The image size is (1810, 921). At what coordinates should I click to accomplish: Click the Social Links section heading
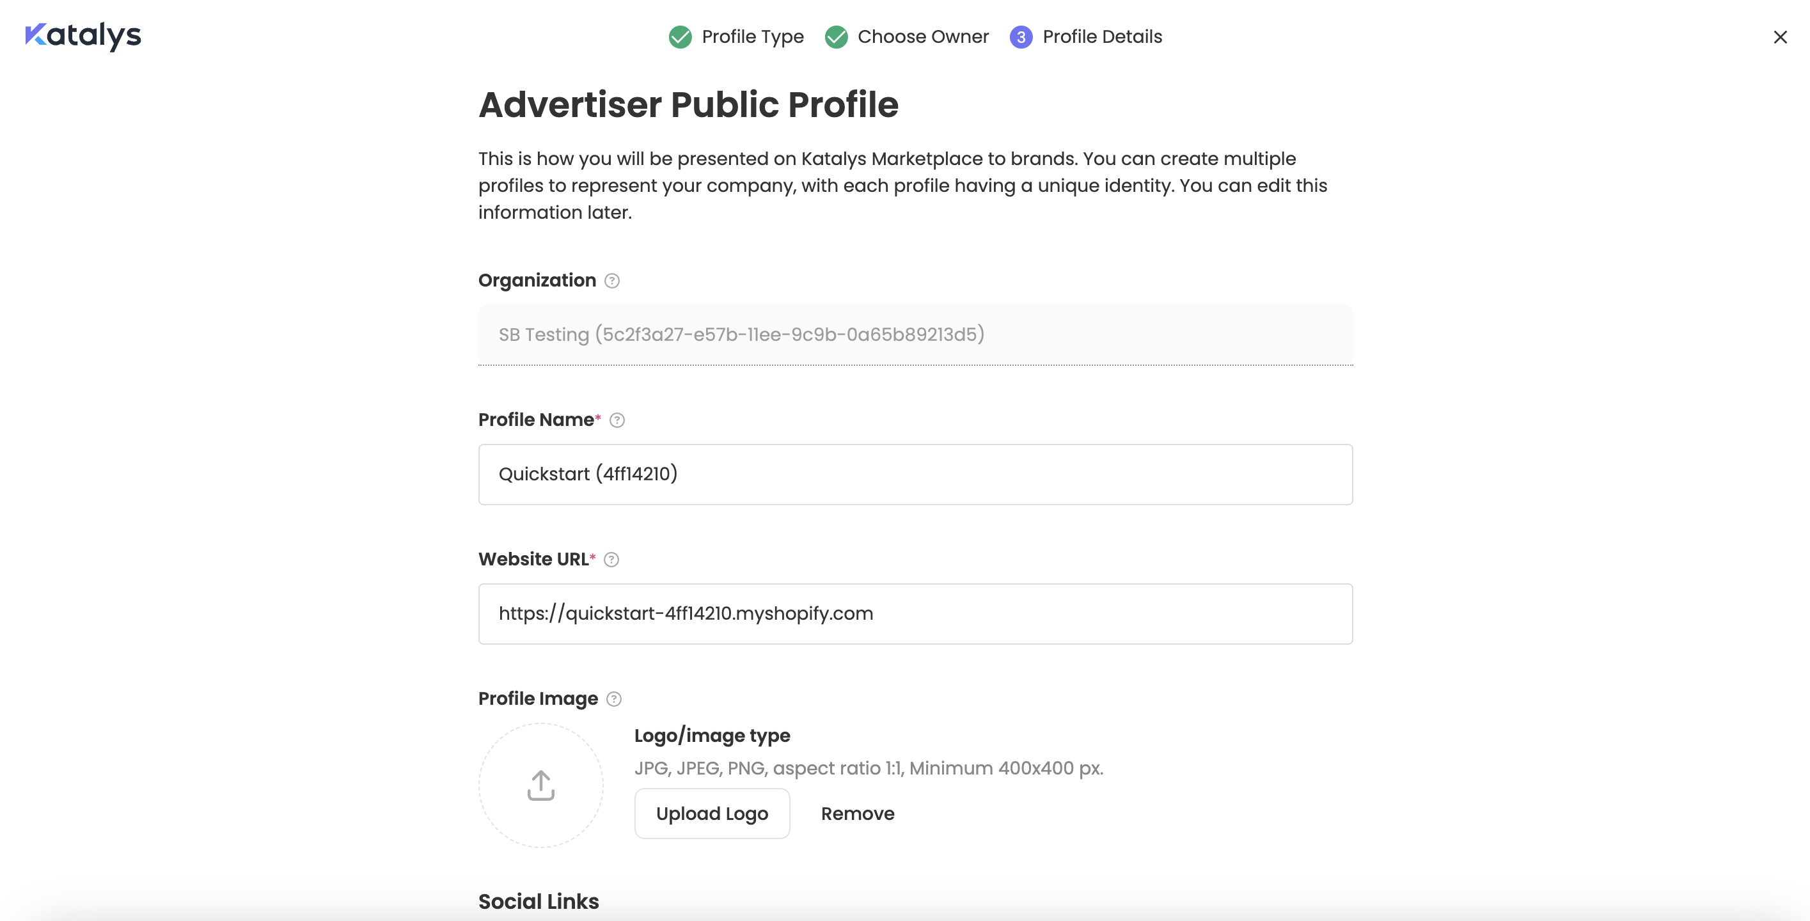[539, 901]
